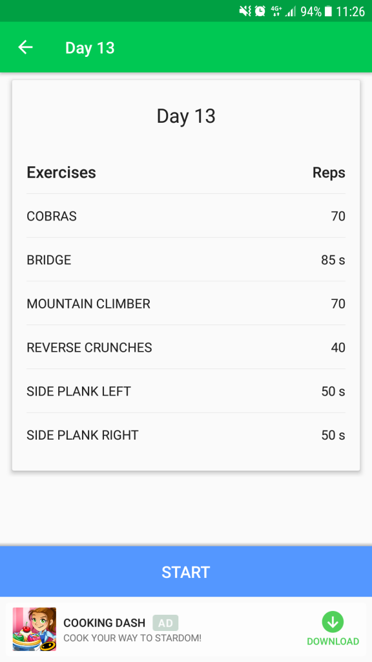The width and height of the screenshot is (372, 662).
Task: Select the COBRAS exercise row
Action: click(x=186, y=216)
